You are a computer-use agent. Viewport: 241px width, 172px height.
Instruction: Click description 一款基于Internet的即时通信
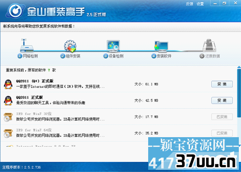pyautogui.click(x=60, y=87)
